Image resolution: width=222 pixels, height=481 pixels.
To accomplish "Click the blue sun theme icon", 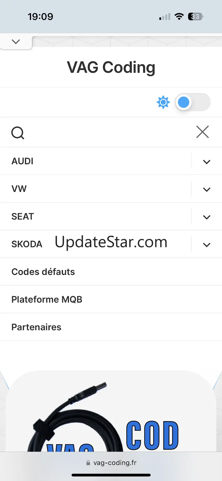I will point(163,102).
